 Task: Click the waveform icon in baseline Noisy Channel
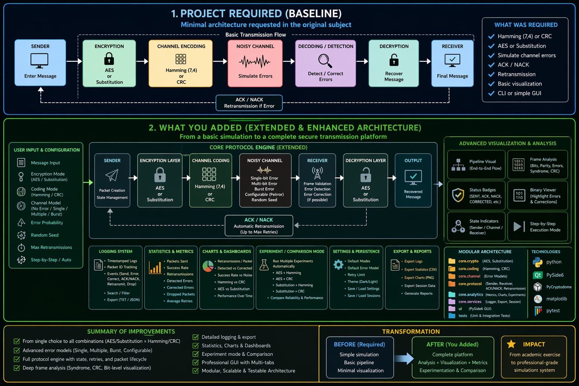click(255, 61)
